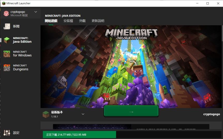223x139 pixels.
Task: Click the Microsoft 帳號 account label
Action: [19, 15]
